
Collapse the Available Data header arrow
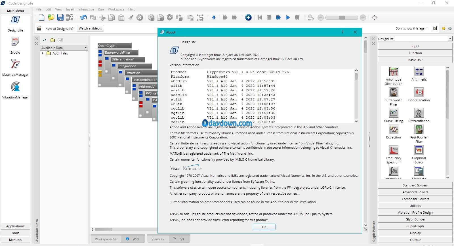86,48
